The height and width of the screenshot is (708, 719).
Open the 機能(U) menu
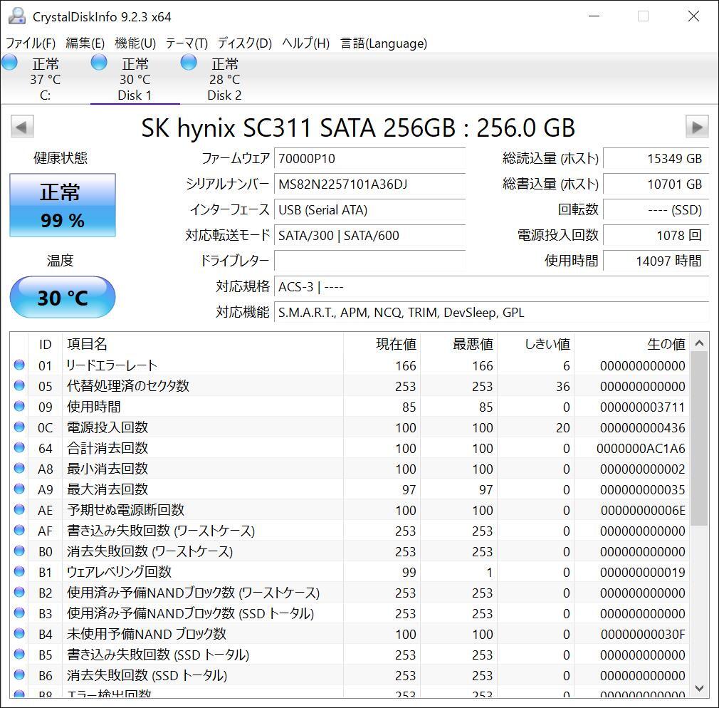[135, 43]
